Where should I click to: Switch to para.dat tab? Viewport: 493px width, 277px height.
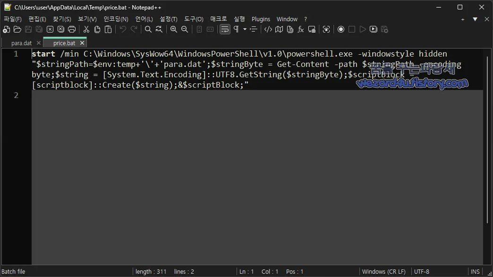[x=21, y=43]
